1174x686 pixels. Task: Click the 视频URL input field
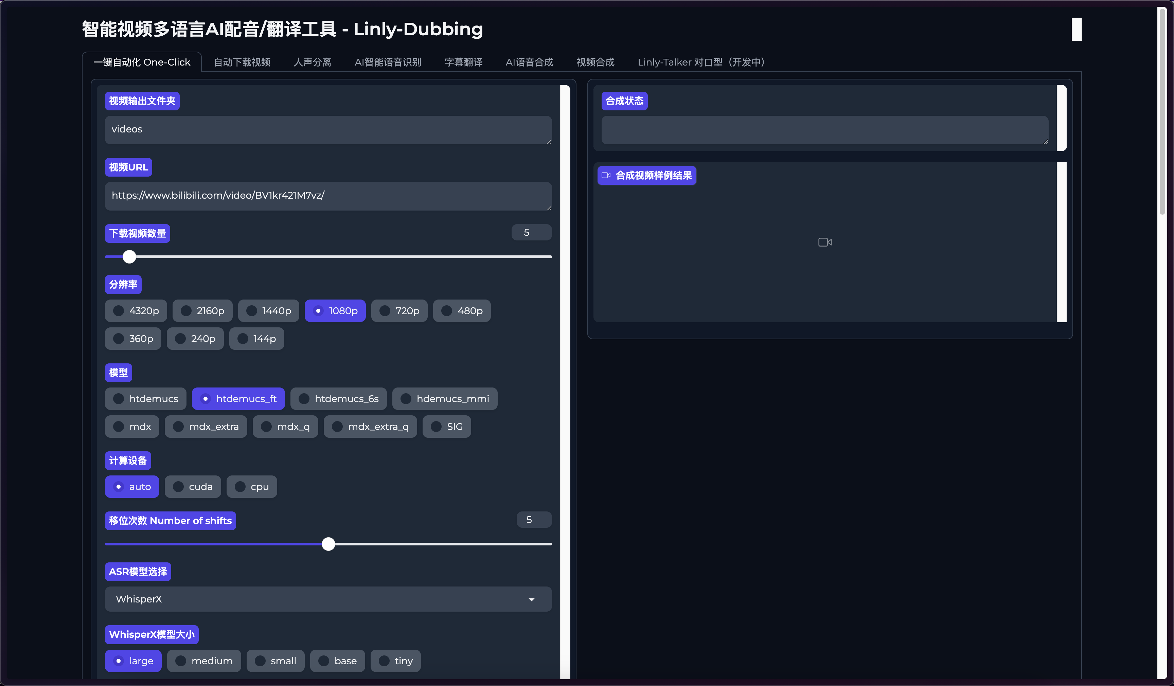(x=328, y=196)
